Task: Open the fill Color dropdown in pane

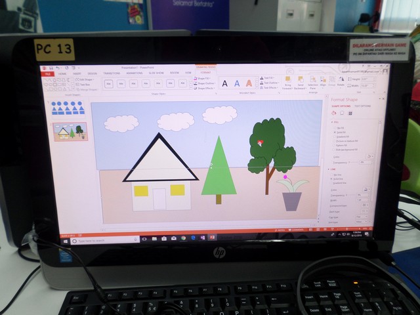Action: point(369,156)
